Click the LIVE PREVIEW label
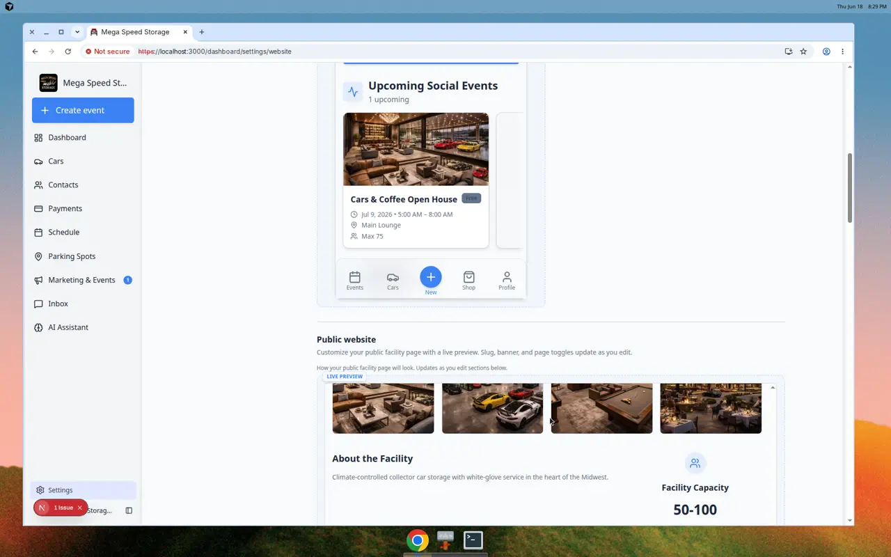Screen dimensions: 891x557 [x=345, y=377]
